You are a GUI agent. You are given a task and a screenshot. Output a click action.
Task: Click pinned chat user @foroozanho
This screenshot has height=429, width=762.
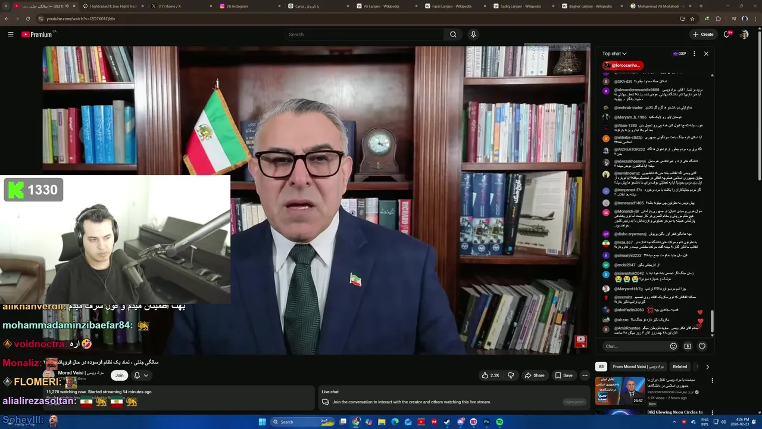coord(622,65)
